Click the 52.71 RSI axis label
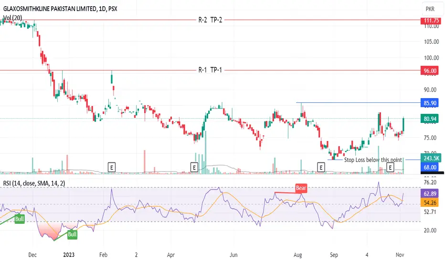Screen dimensions: 445x262 430,212
